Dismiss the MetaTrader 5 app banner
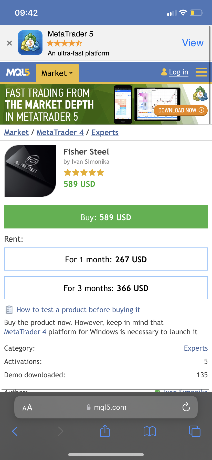 (9, 43)
